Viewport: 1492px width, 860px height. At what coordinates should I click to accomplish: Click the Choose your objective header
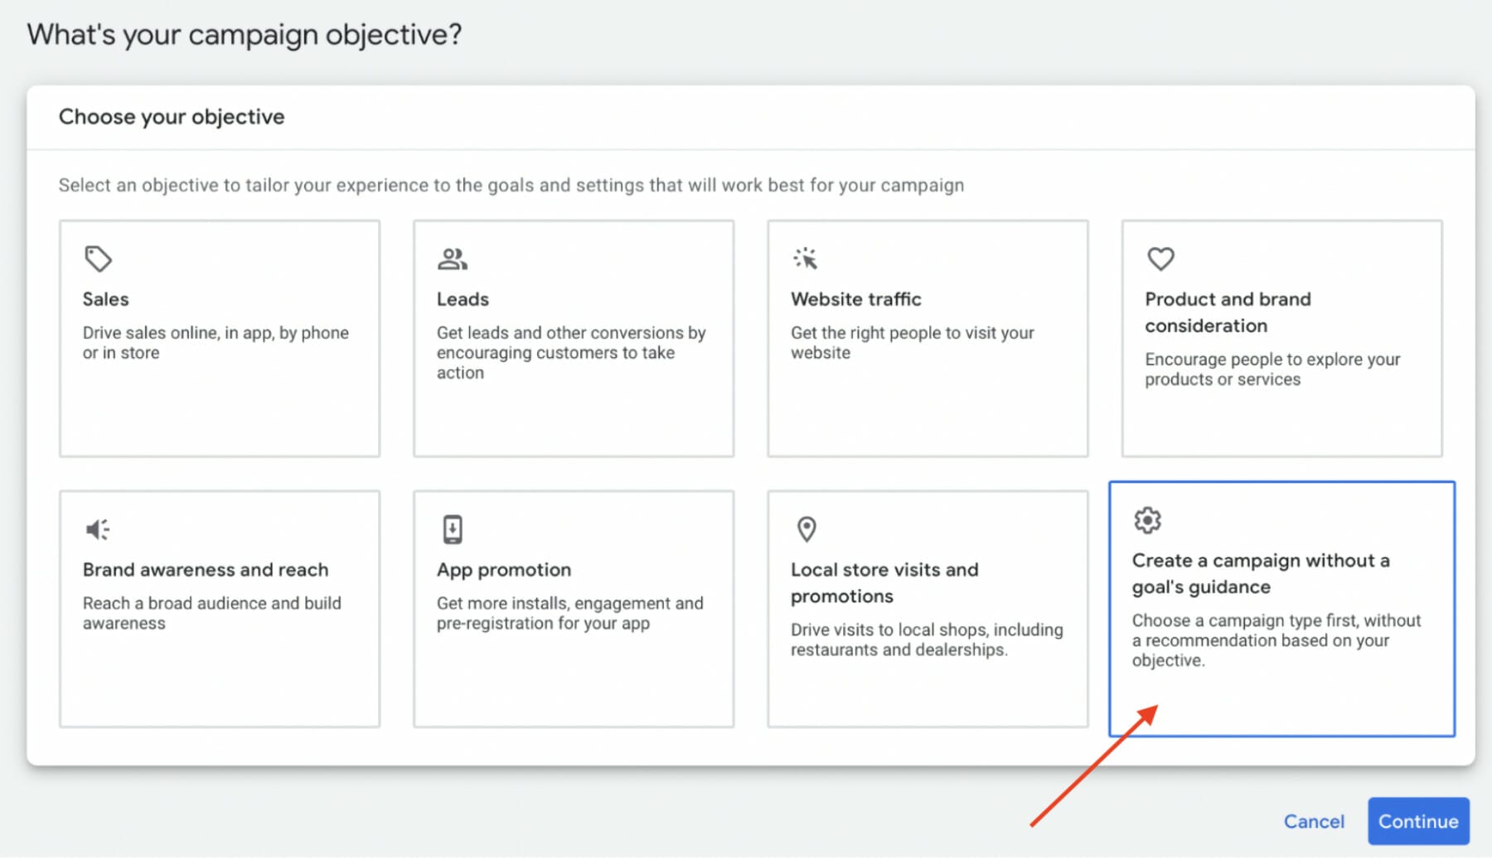click(172, 117)
